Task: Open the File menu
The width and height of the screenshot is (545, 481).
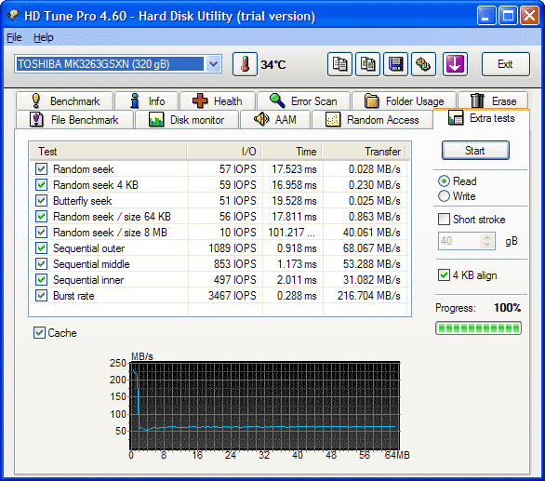Action: pyautogui.click(x=14, y=37)
